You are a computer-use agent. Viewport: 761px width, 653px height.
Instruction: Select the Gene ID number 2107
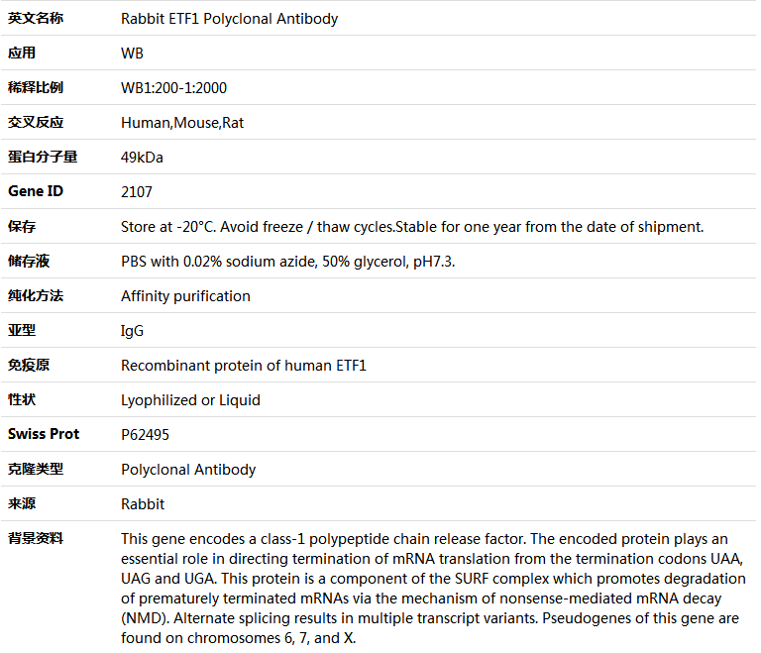click(137, 192)
